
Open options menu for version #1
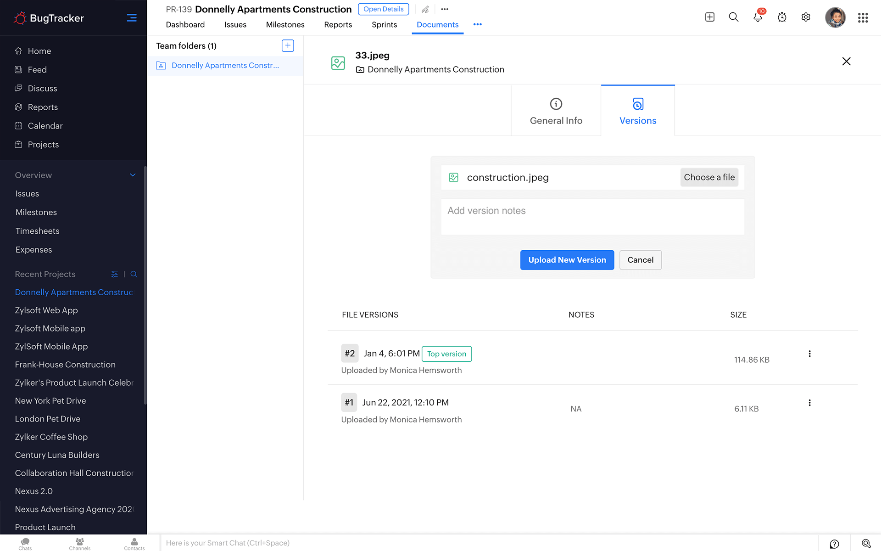pos(809,403)
